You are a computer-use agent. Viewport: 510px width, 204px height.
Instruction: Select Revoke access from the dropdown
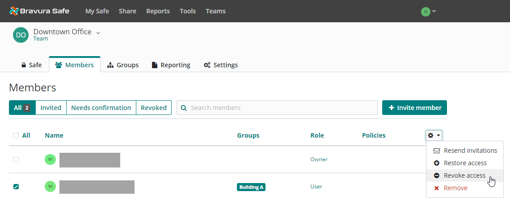pos(464,175)
